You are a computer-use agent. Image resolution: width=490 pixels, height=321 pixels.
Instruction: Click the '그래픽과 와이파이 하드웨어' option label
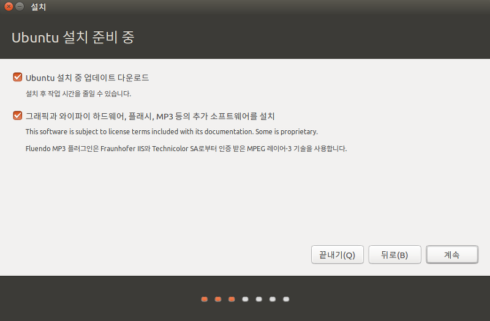[150, 116]
